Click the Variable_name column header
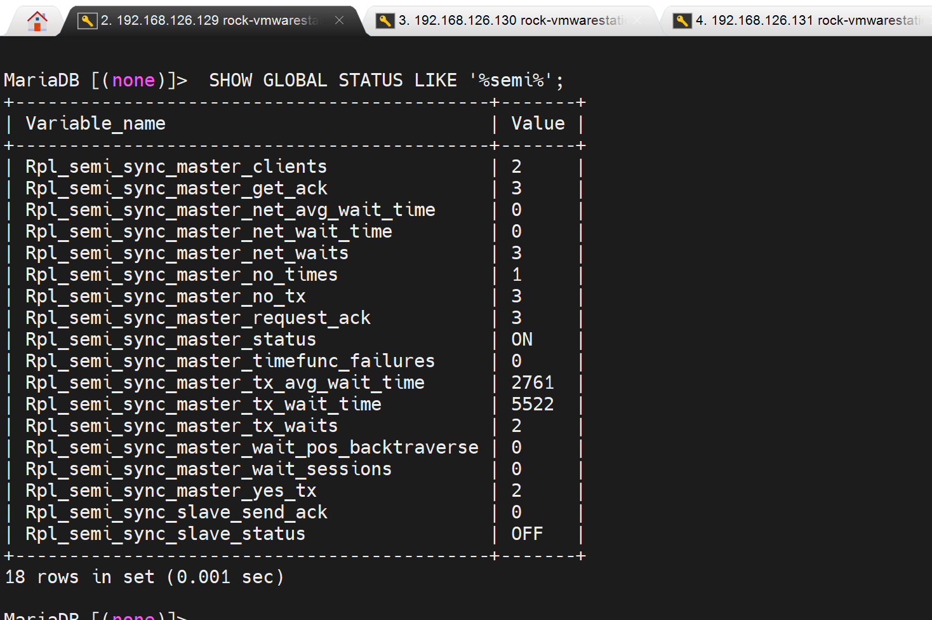The image size is (932, 620). tap(95, 124)
